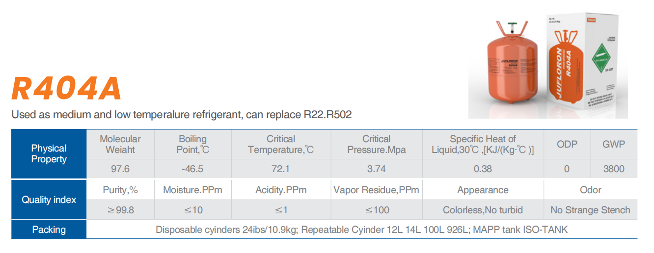654x253 pixels.
Task: Click the GWP value 3800
Action: [x=613, y=169]
